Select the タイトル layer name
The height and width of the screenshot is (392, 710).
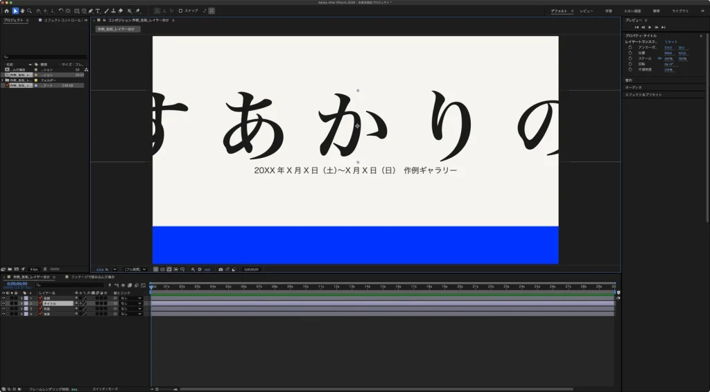[x=50, y=303]
